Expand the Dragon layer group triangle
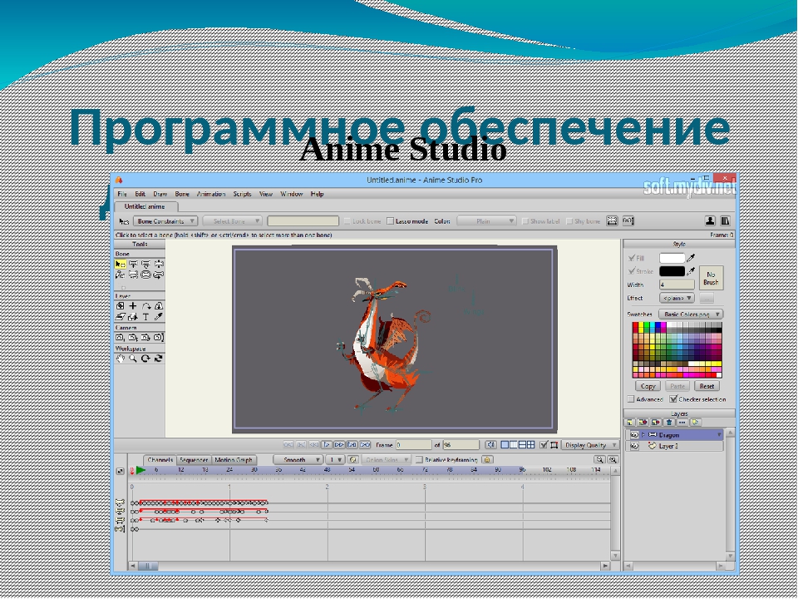 [643, 435]
